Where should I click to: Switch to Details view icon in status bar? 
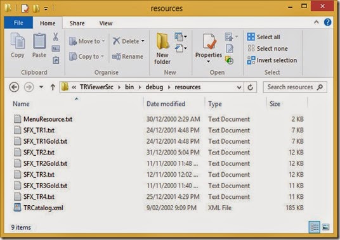[314, 227]
